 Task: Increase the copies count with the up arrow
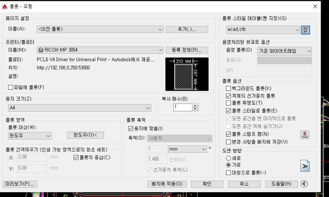pyautogui.click(x=195, y=105)
